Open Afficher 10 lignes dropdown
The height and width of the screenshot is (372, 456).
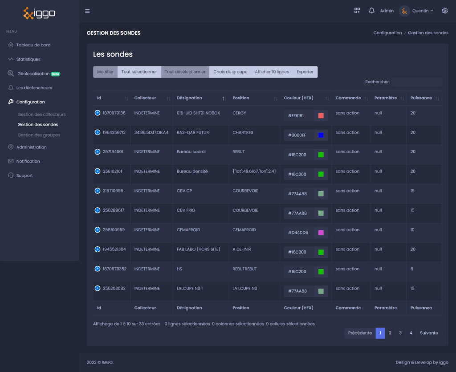[272, 72]
